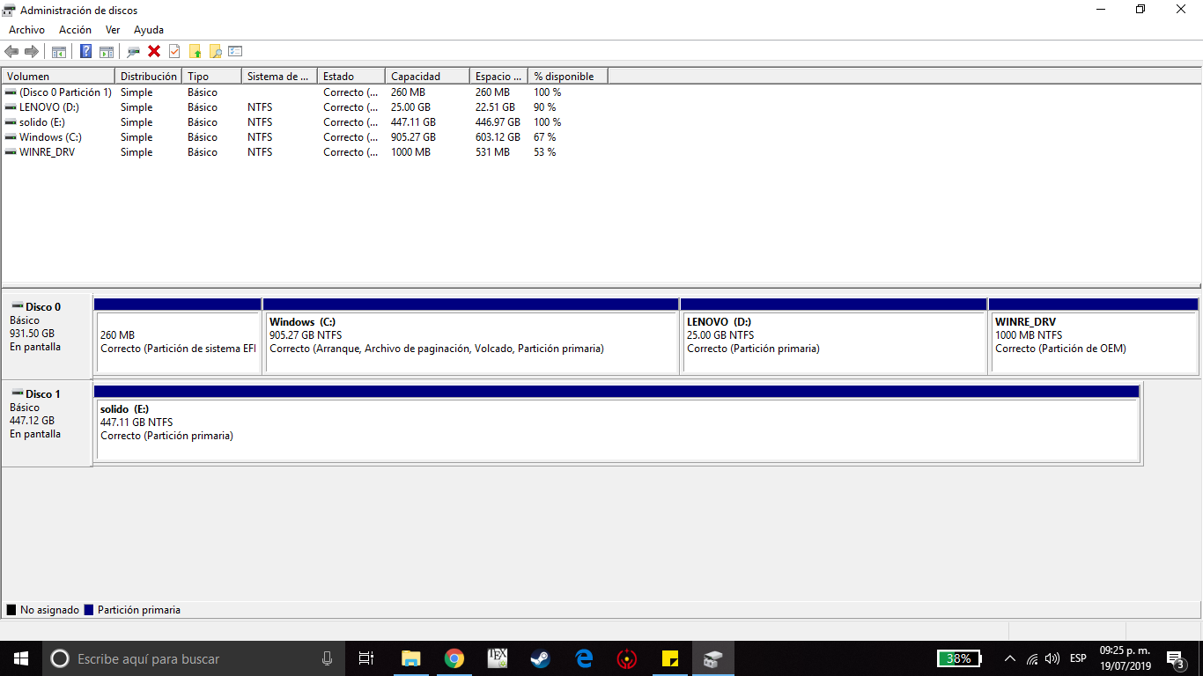Click the blue Partición primaria legend swatch
This screenshot has width=1203, height=676.
(89, 610)
